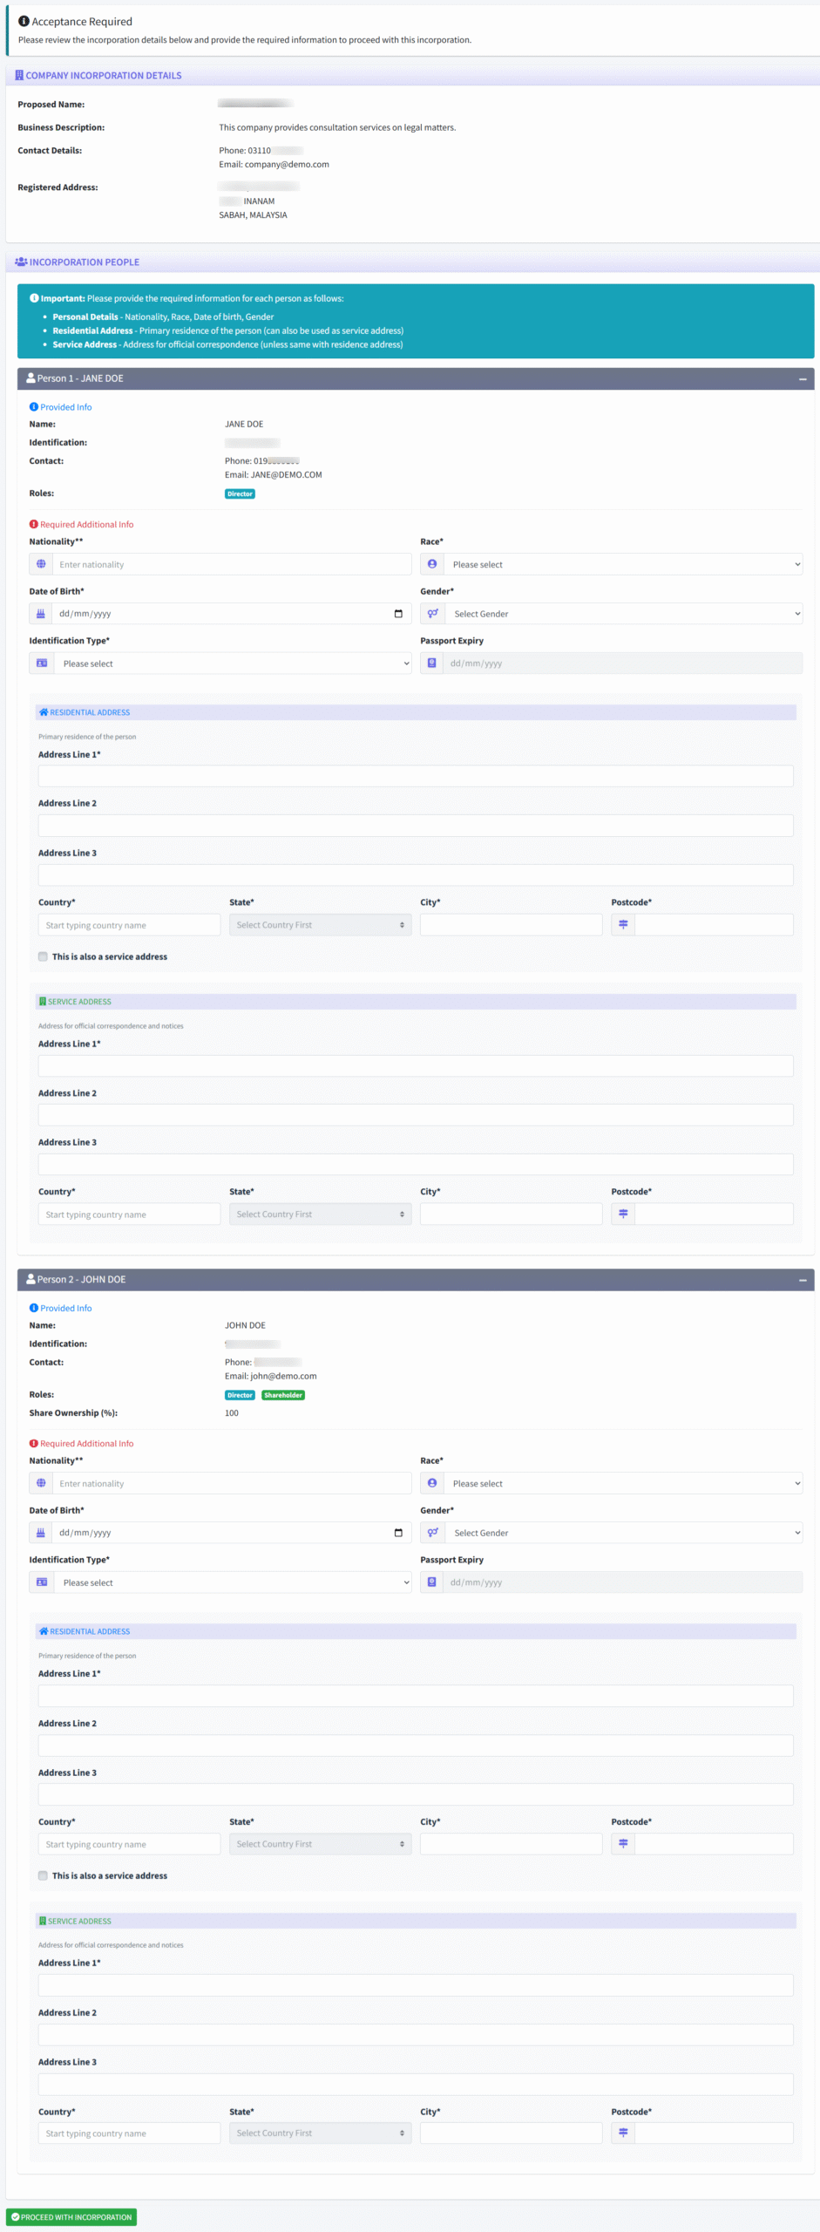Expand Jane Doe's Identification Type dropdown
820x2232 pixels.
(x=232, y=663)
